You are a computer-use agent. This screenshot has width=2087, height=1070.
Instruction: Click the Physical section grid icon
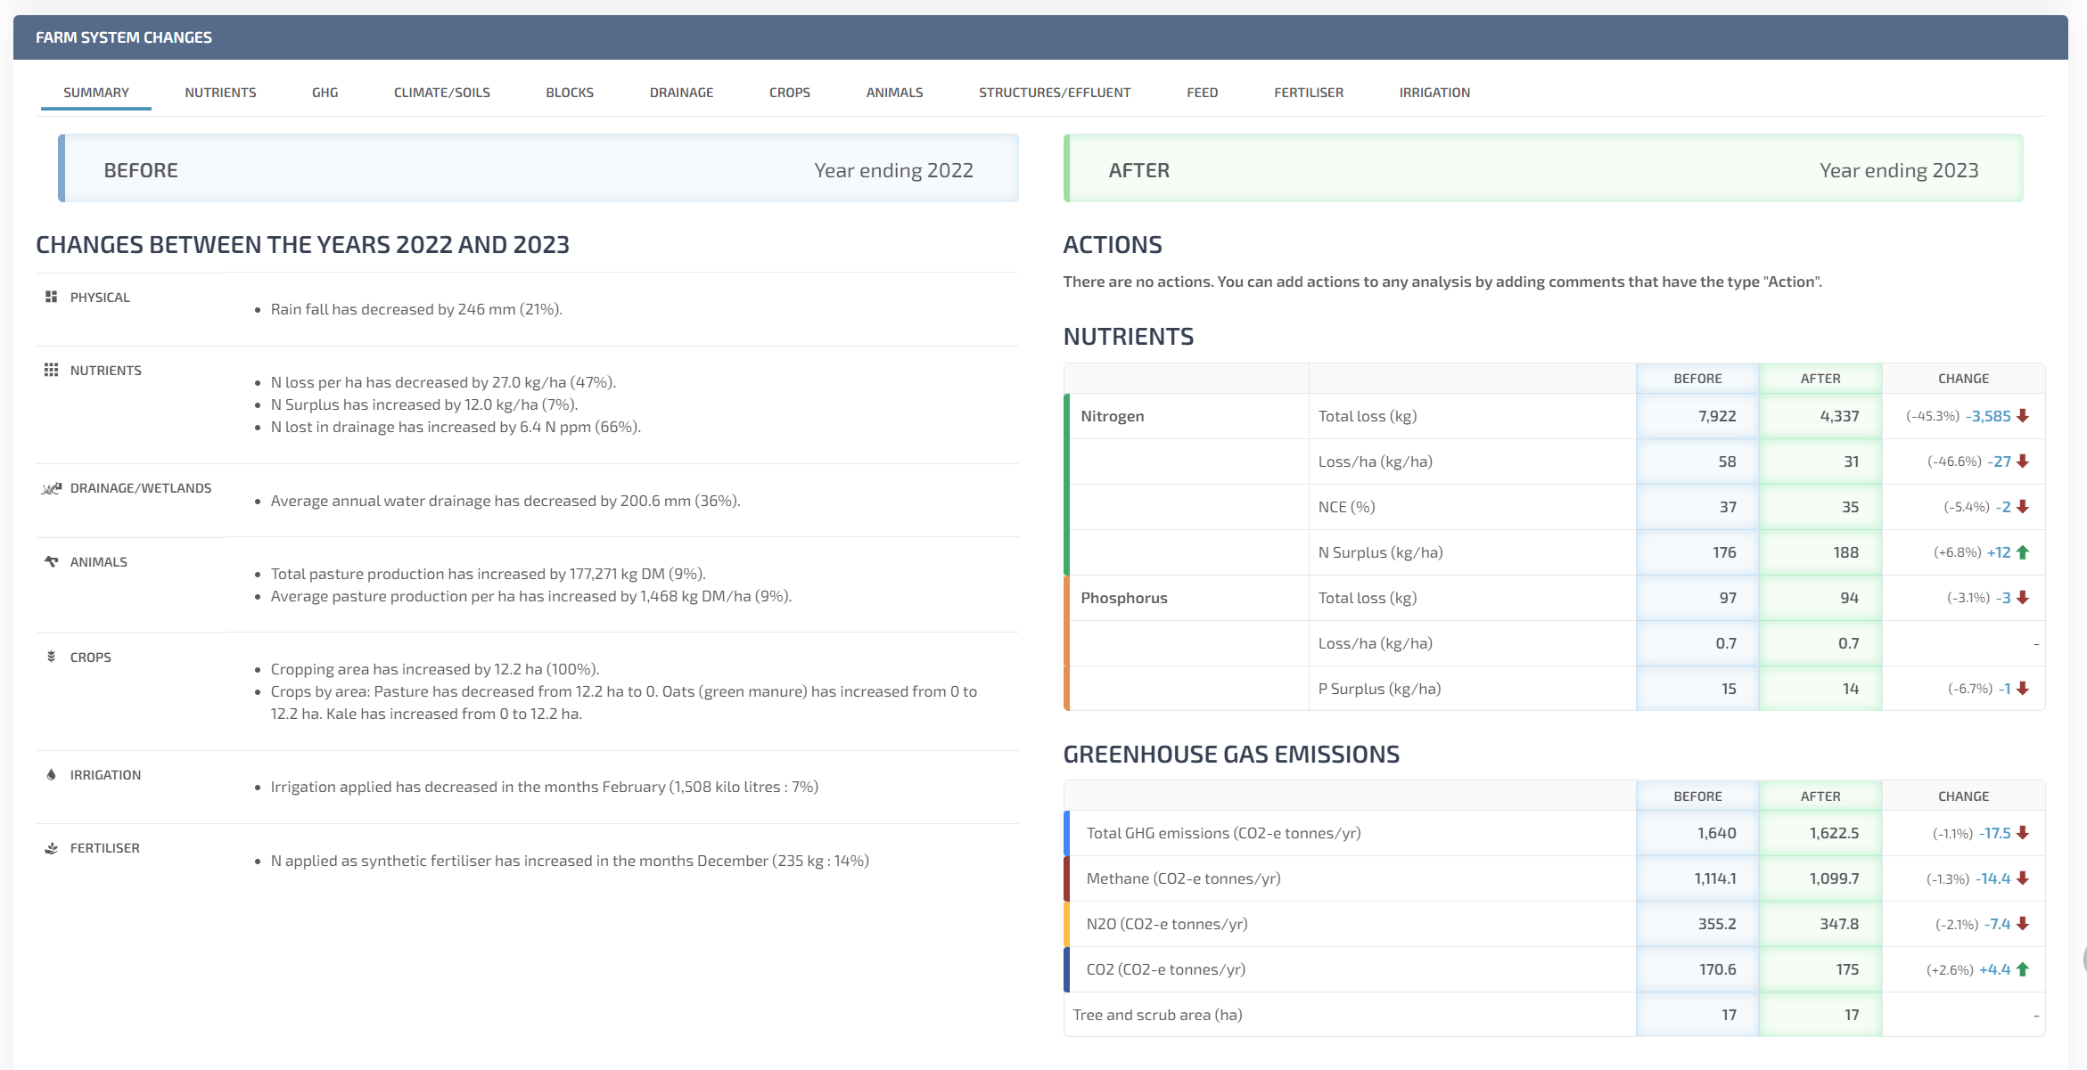[51, 297]
